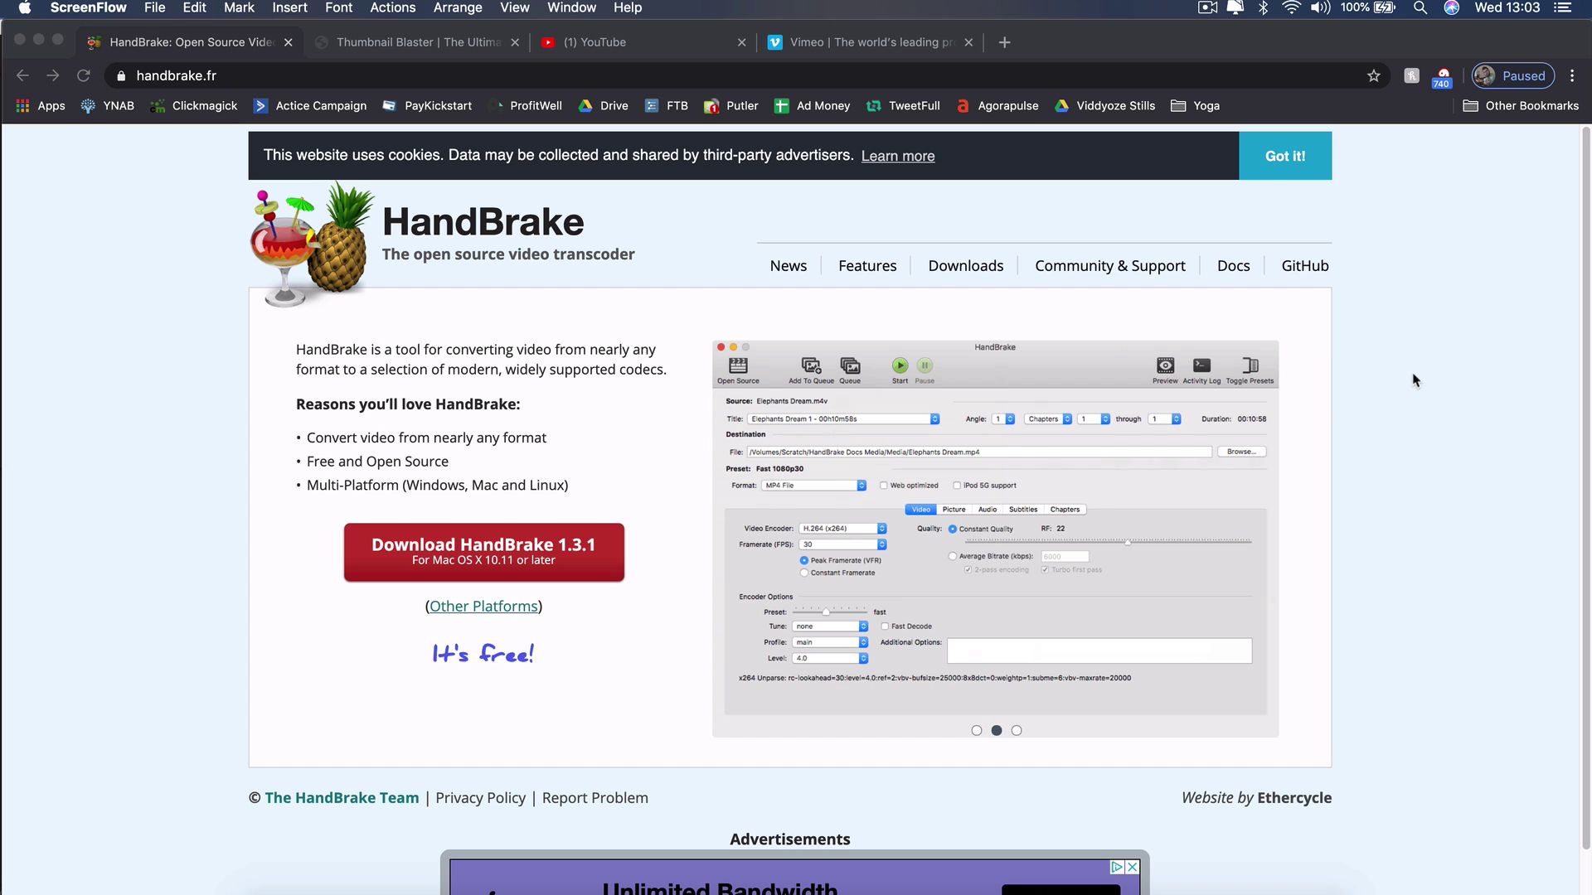Click the Bluetooth menu bar icon

pyautogui.click(x=1264, y=7)
